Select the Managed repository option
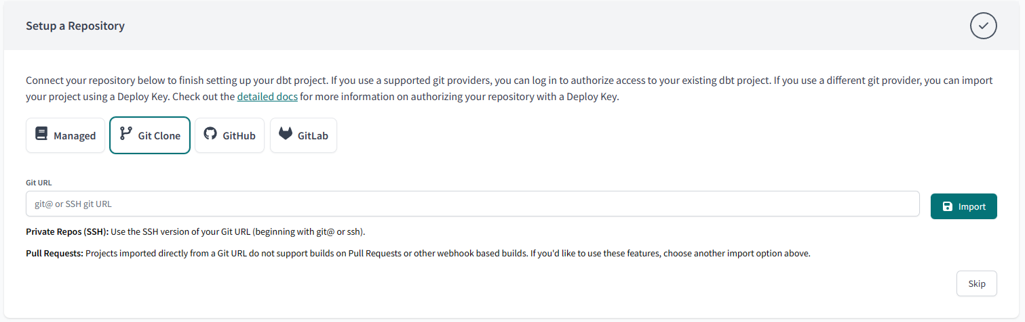This screenshot has height=322, width=1025. coord(66,135)
